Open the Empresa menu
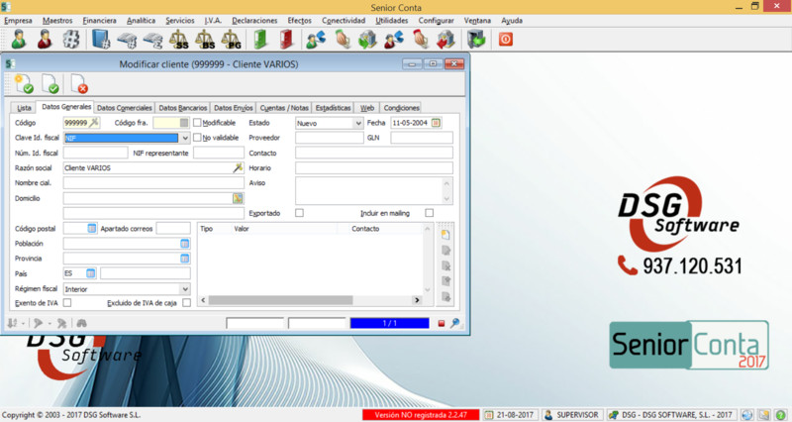The height and width of the screenshot is (422, 792). [18, 21]
